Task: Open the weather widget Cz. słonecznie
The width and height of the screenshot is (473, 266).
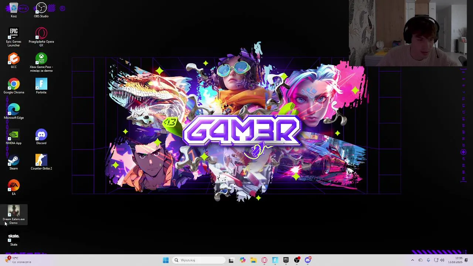Action: pyautogui.click(x=18, y=260)
